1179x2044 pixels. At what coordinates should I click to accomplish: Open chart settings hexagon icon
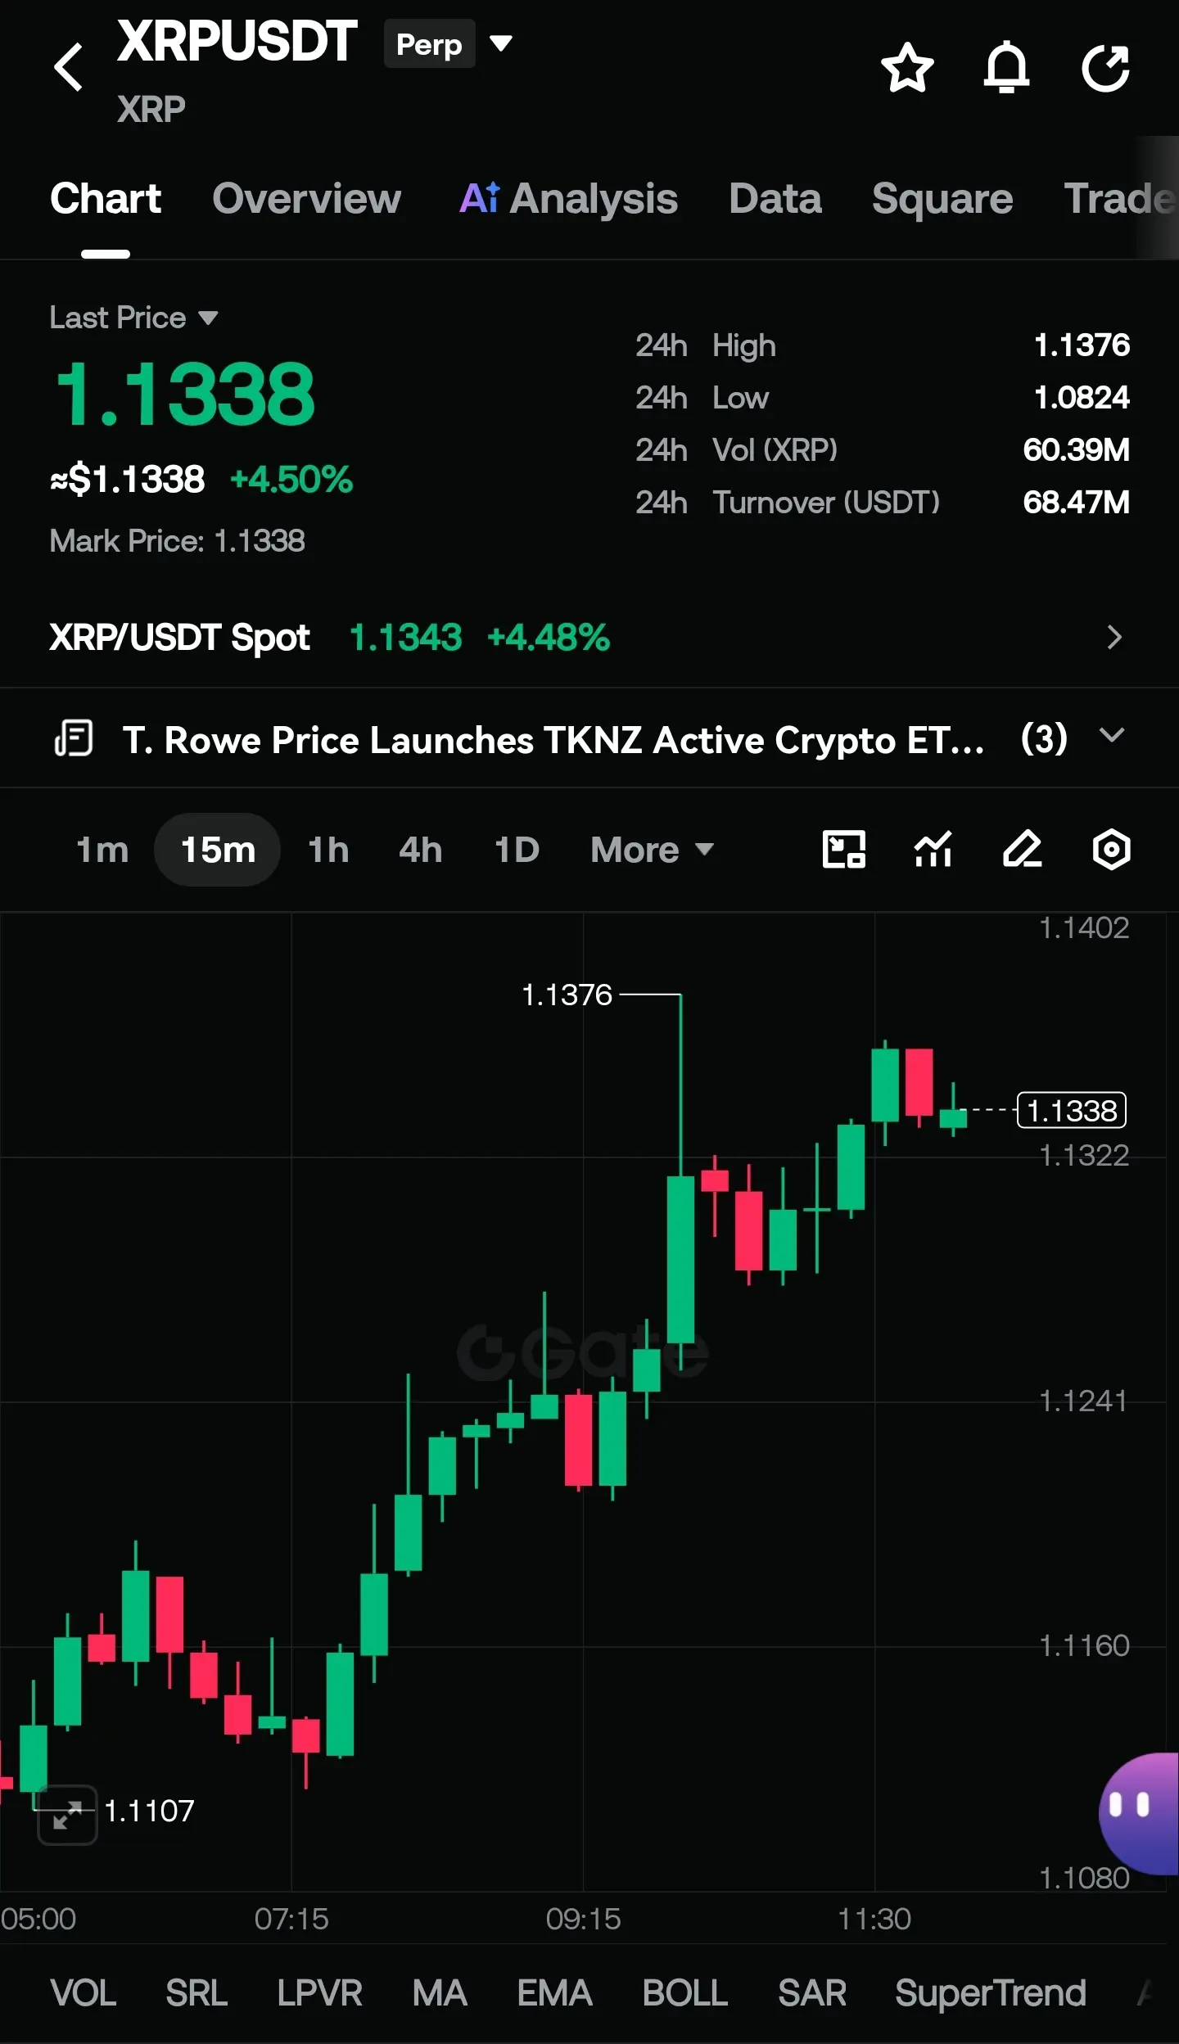coord(1111,849)
